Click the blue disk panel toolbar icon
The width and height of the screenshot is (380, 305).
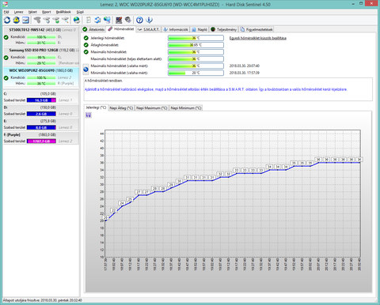pos(25,20)
